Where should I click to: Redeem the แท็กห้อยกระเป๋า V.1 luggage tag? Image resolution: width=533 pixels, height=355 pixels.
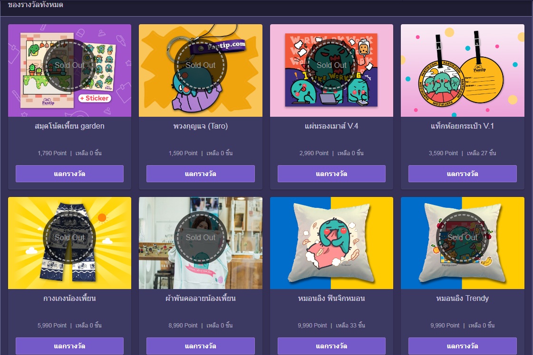tap(462, 174)
